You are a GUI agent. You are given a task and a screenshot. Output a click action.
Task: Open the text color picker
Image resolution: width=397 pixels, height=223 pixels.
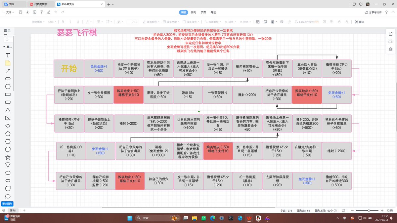(88, 22)
